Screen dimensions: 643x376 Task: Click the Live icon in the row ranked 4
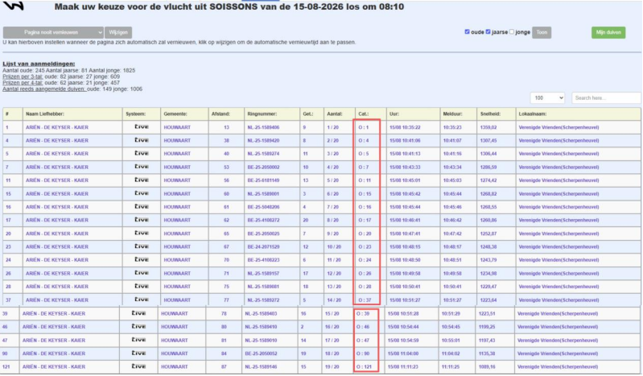[x=142, y=140]
